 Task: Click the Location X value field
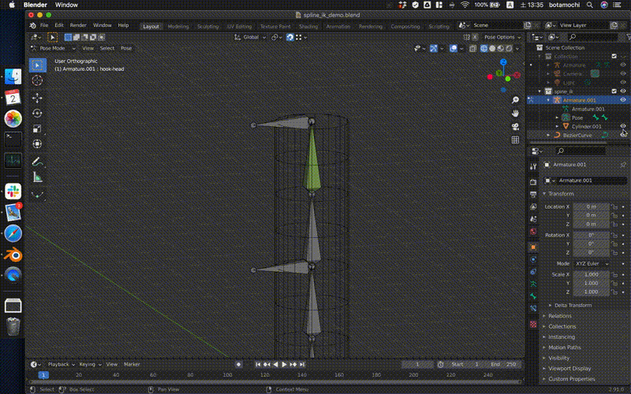tap(590, 206)
